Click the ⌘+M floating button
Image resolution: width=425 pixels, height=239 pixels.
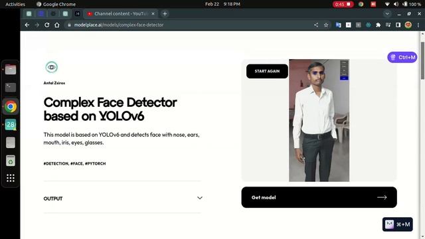coord(398,224)
